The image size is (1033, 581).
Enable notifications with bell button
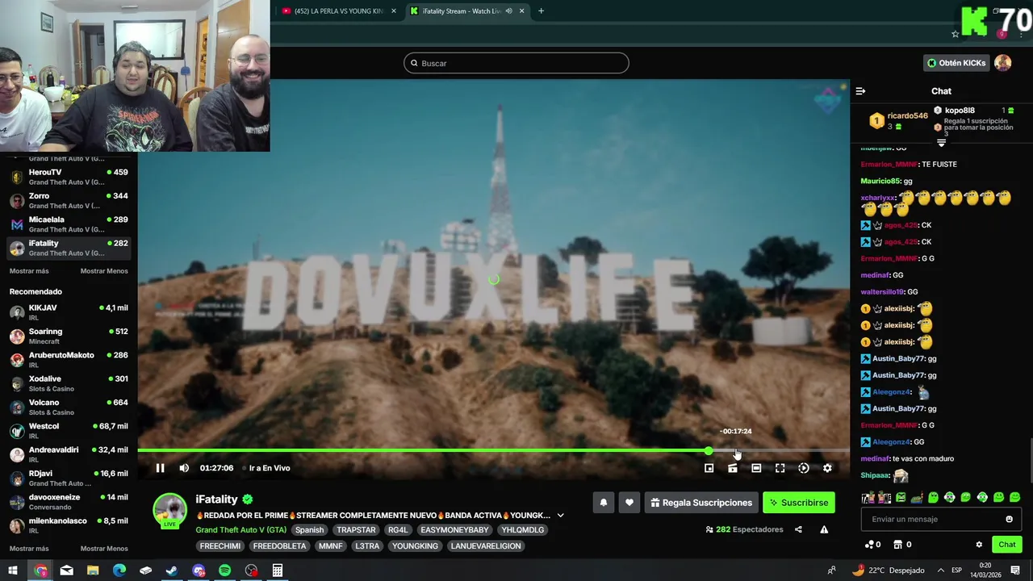point(603,503)
